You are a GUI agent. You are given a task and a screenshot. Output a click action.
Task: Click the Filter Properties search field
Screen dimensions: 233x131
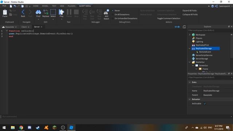tap(209, 78)
